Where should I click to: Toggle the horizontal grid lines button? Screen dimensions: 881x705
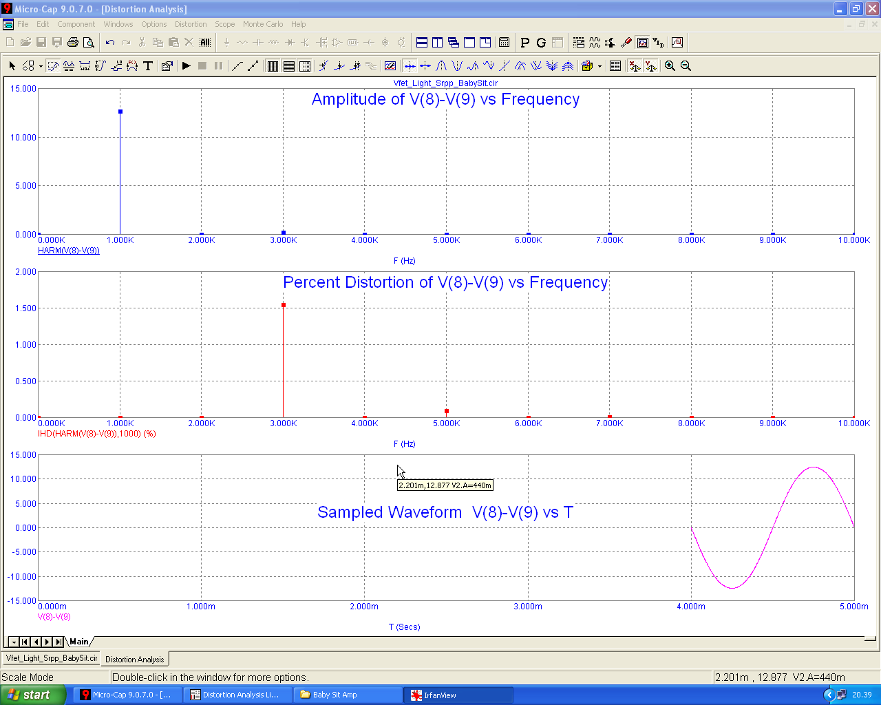click(289, 66)
